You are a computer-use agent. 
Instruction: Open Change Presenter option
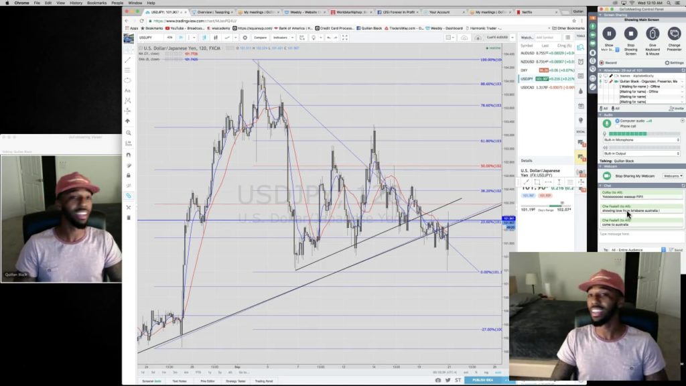pyautogui.click(x=674, y=34)
